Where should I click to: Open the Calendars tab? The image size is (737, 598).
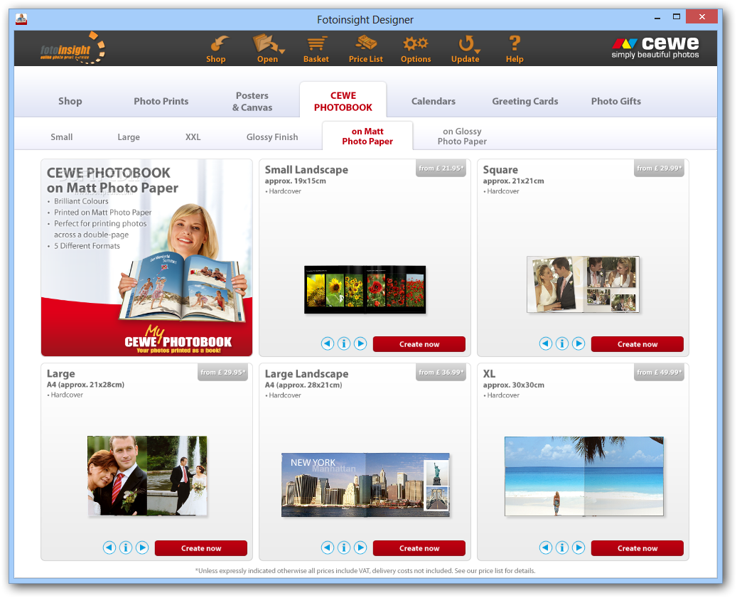(434, 101)
